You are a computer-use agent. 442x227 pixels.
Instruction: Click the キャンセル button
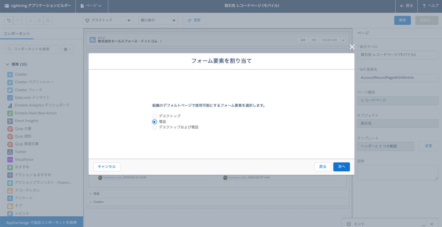(x=107, y=167)
